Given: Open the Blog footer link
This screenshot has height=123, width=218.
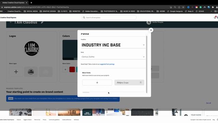Looking at the screenshot, I should pos(214,120).
